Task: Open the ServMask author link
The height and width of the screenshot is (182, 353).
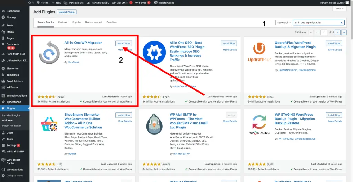Action: (73, 62)
